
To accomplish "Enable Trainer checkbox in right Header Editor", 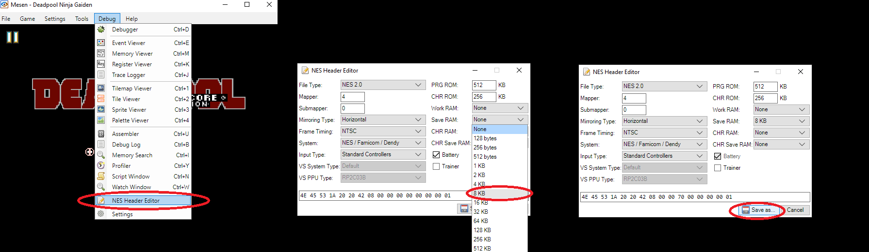I will [x=718, y=168].
